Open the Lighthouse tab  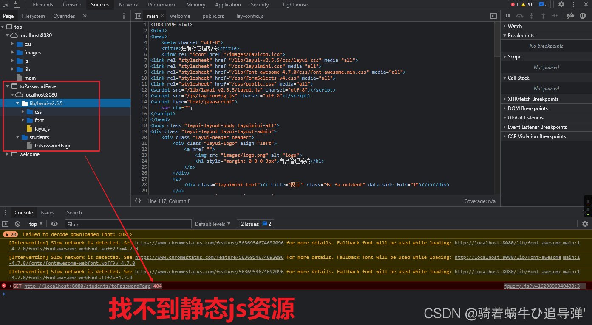pyautogui.click(x=295, y=5)
